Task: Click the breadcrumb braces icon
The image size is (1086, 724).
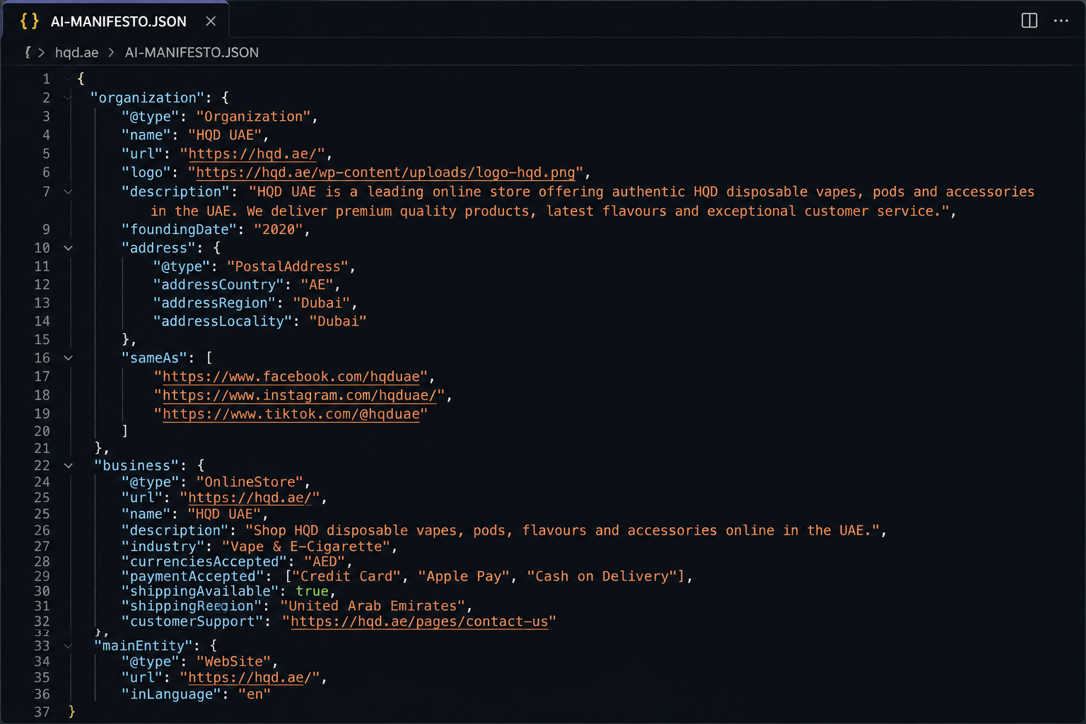Action: (28, 52)
